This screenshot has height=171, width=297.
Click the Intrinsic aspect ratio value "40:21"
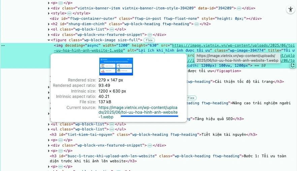[x=104, y=97]
